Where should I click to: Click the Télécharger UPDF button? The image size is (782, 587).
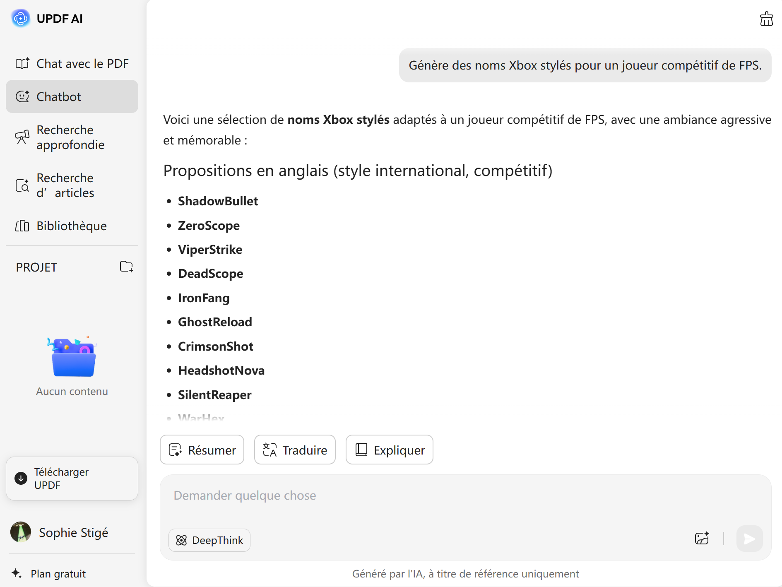[72, 478]
